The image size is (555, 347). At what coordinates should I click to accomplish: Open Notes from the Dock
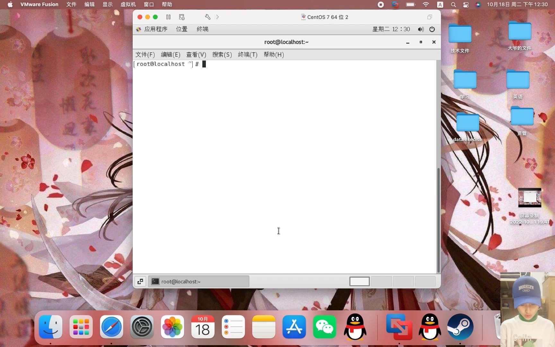pyautogui.click(x=264, y=327)
